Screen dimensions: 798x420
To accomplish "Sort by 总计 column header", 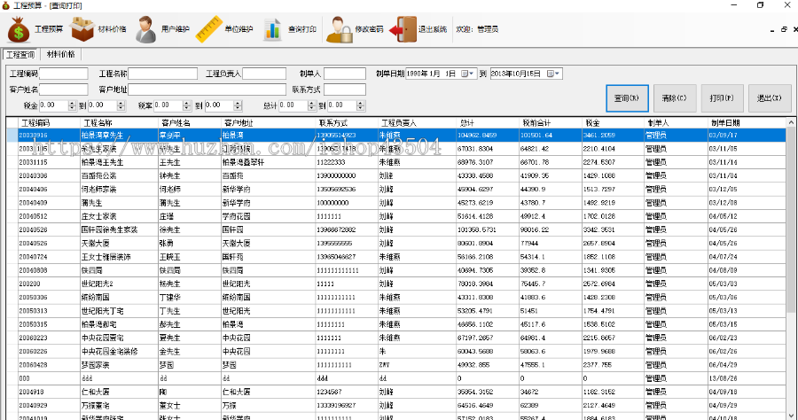I will coord(488,122).
